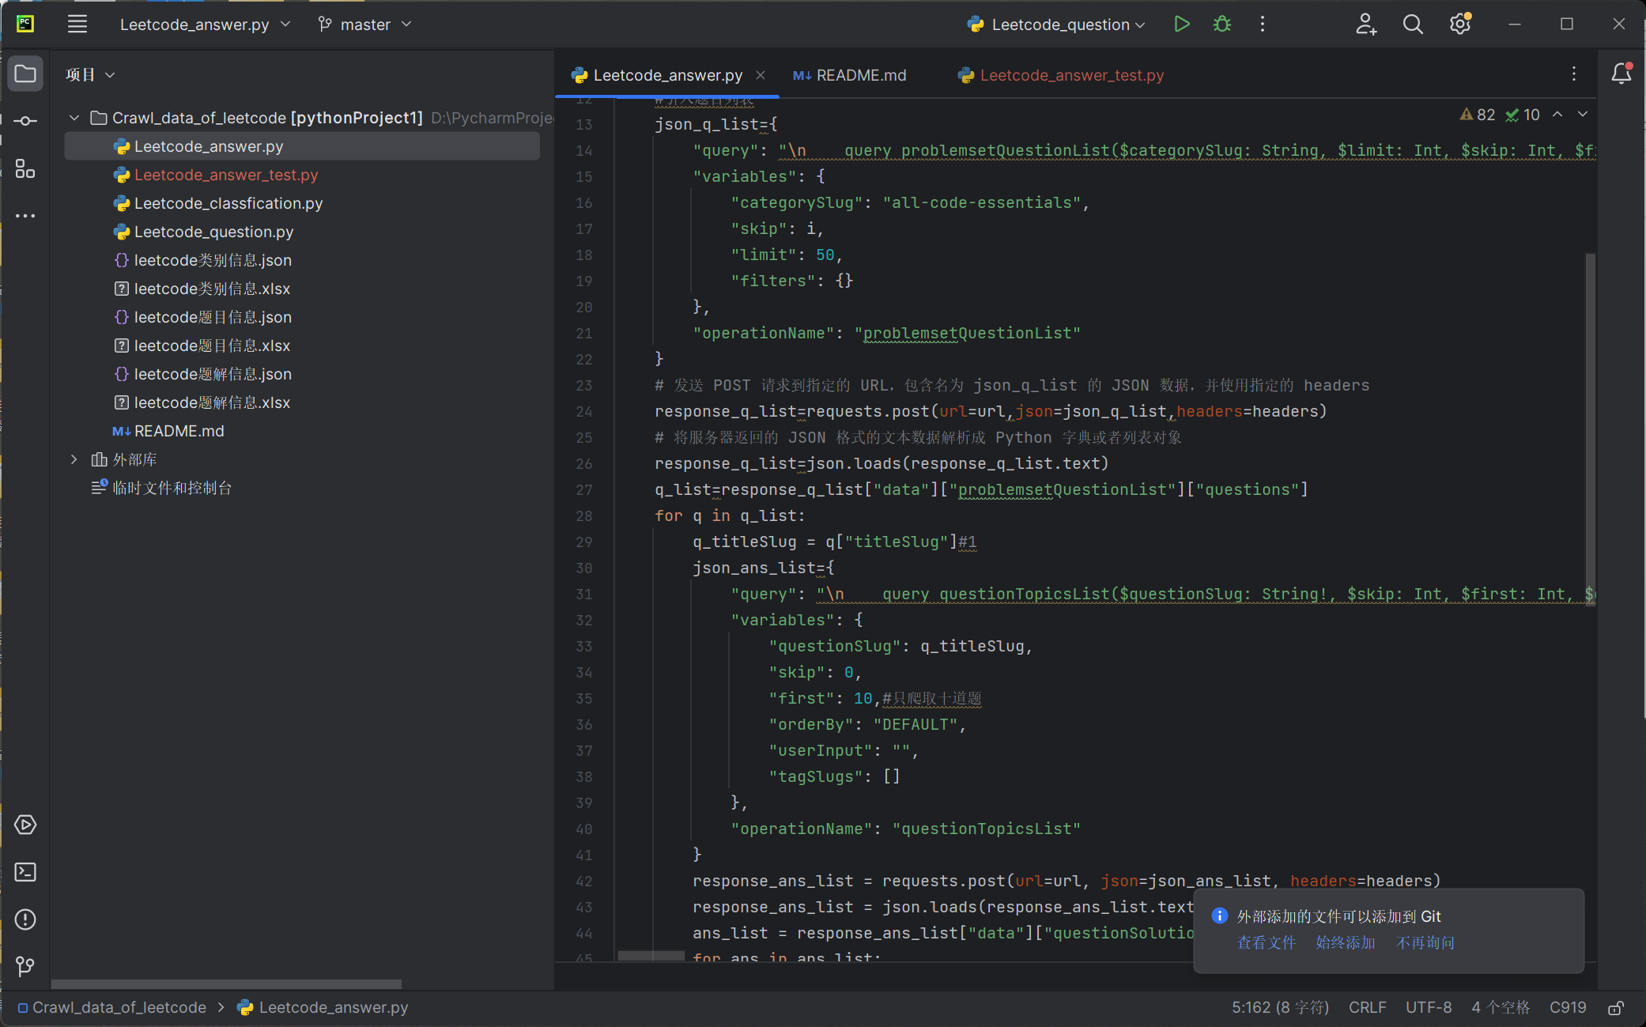
Task: Open IDE settings gear
Action: point(1460,25)
